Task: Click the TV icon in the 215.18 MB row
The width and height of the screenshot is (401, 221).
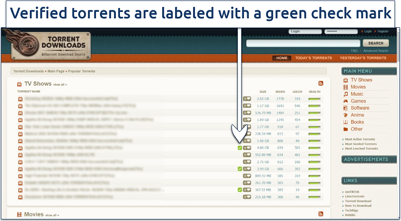Action: coord(20,197)
